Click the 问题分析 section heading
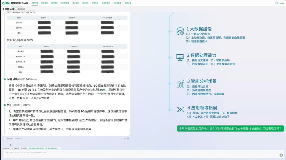Screen dimensions: 286x160 pos(12,79)
